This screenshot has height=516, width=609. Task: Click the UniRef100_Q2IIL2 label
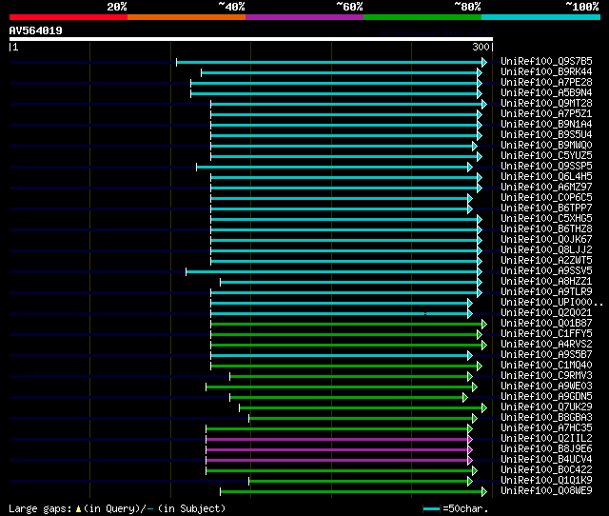pos(546,439)
